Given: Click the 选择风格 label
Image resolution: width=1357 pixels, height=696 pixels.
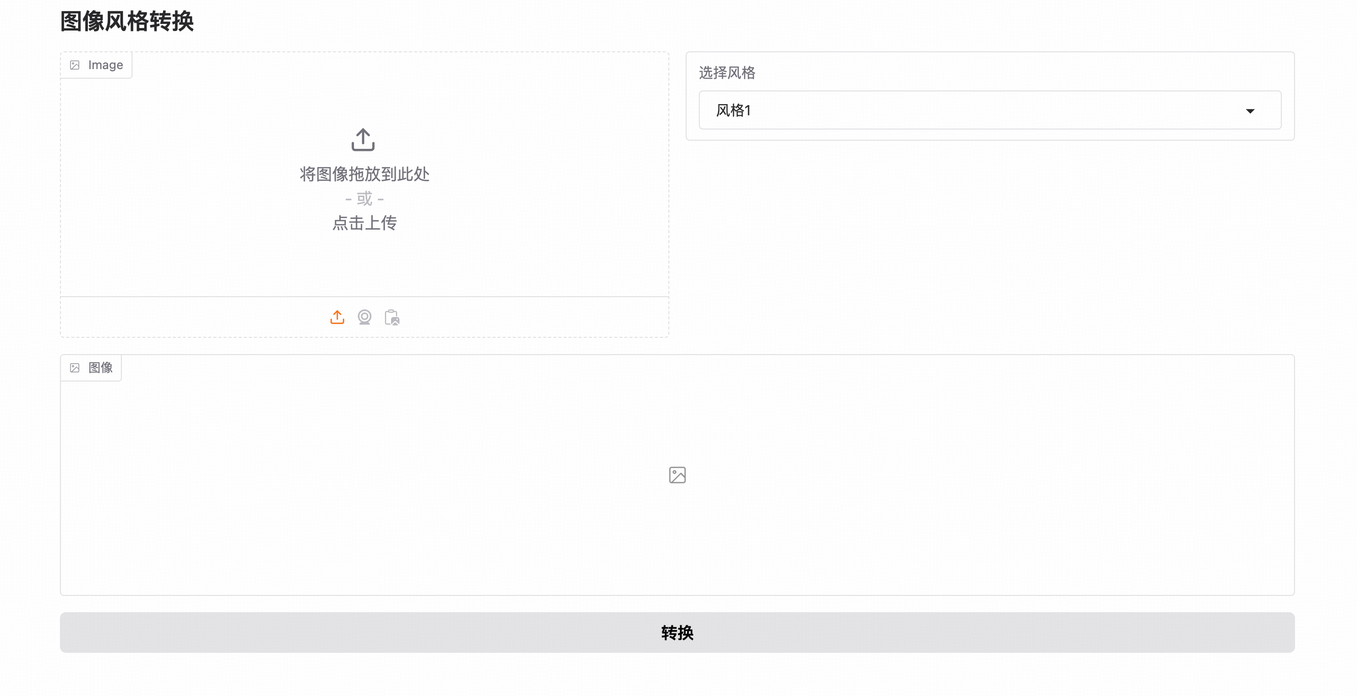Looking at the screenshot, I should tap(727, 73).
